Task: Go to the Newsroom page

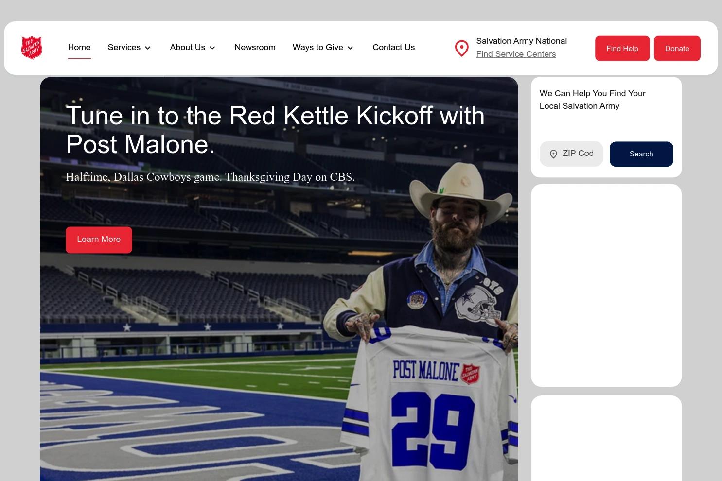Action: pos(255,47)
